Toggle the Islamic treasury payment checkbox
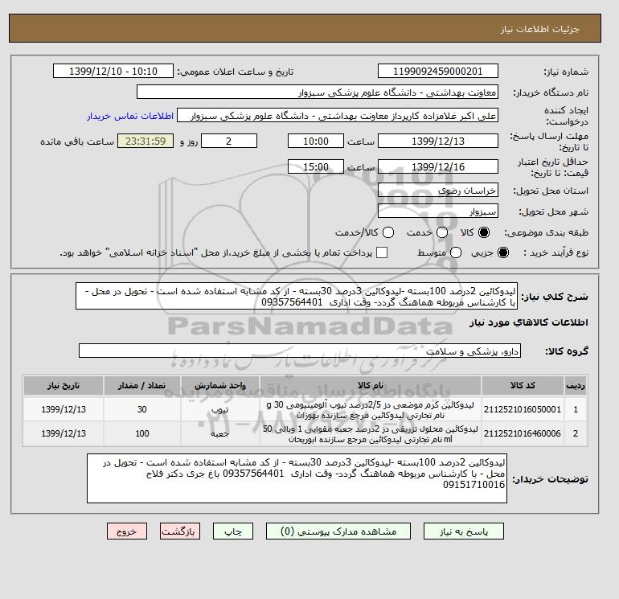This screenshot has height=599, width=619. pos(382,252)
